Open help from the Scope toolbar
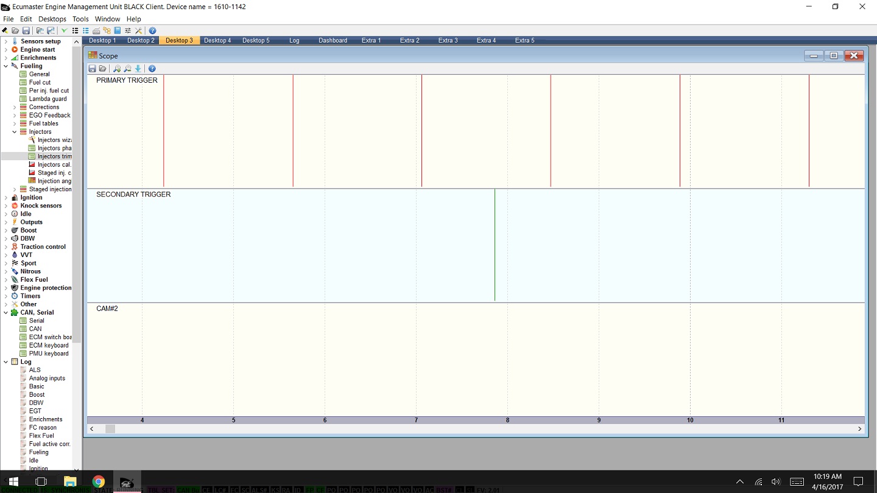Viewport: 877px width, 493px height. (152, 69)
